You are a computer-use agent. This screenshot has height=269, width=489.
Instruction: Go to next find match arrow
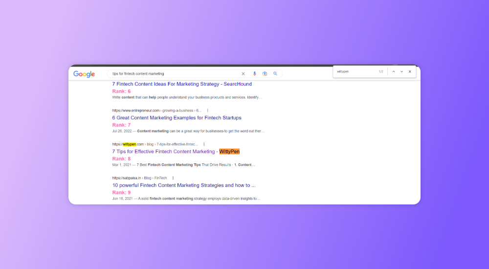[x=401, y=71]
